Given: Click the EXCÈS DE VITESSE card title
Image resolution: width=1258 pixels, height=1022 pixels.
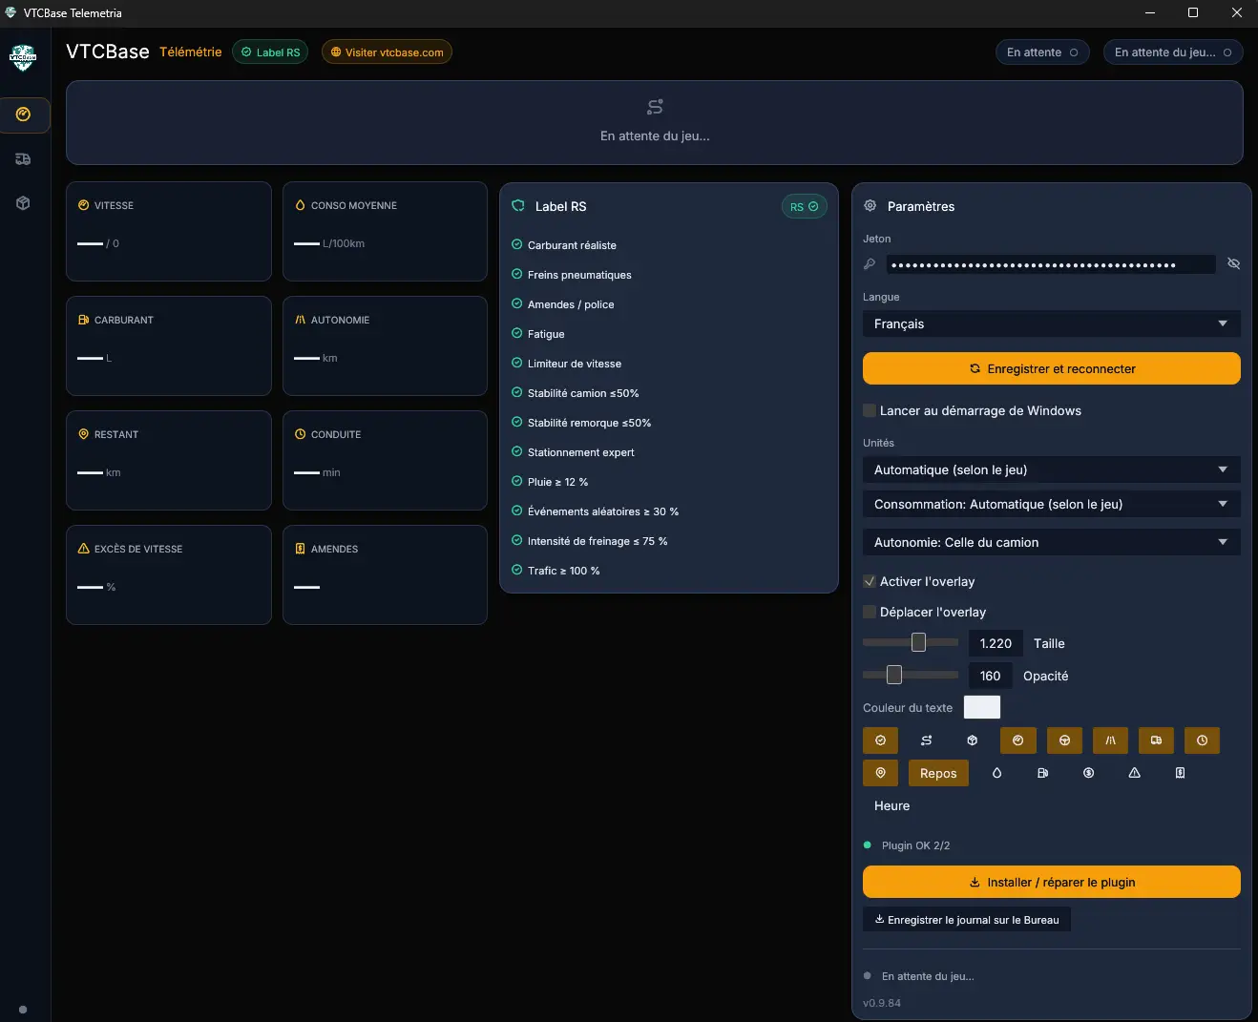Looking at the screenshot, I should tap(138, 549).
